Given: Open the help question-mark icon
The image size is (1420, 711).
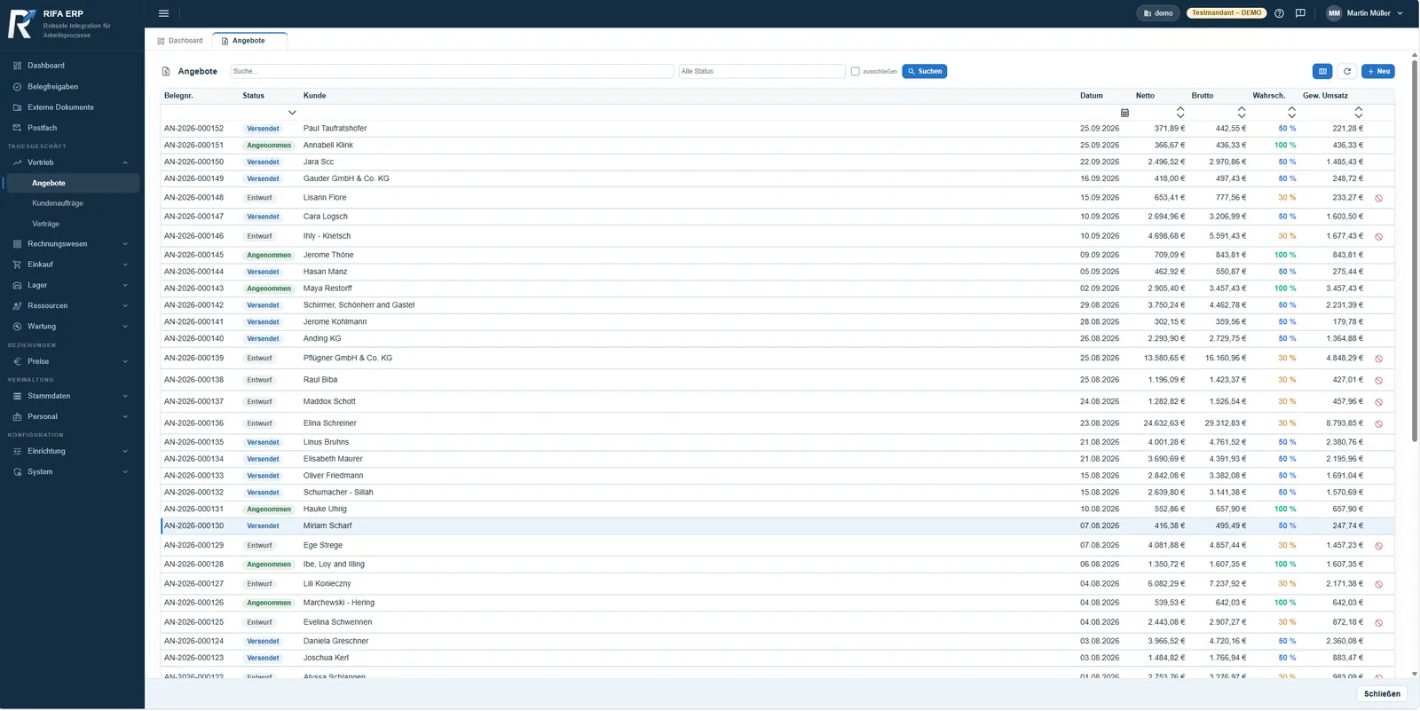Looking at the screenshot, I should click(x=1279, y=13).
